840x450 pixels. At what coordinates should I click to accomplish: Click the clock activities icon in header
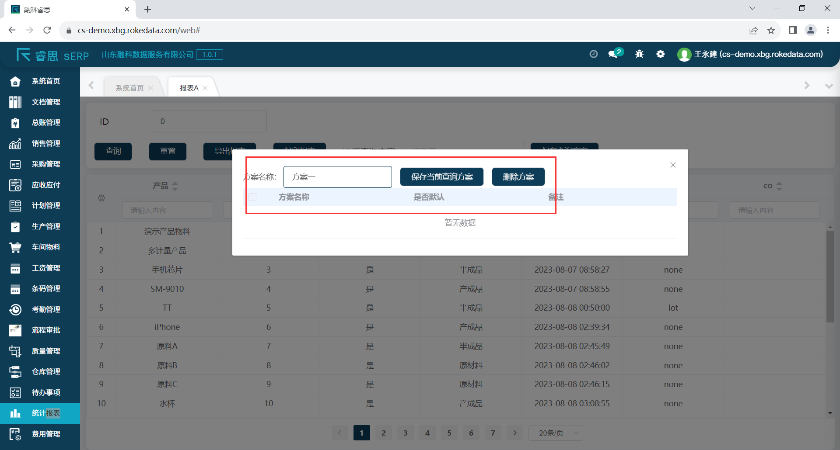(x=593, y=54)
